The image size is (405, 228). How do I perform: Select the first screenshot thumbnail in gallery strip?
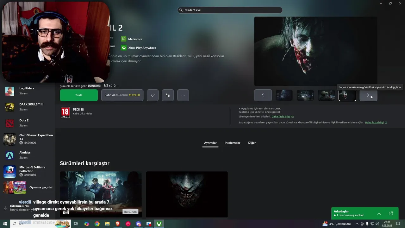284,95
